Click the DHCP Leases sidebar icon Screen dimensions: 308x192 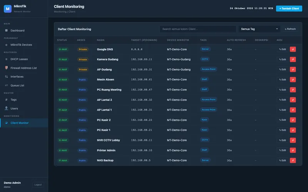tap(6, 59)
